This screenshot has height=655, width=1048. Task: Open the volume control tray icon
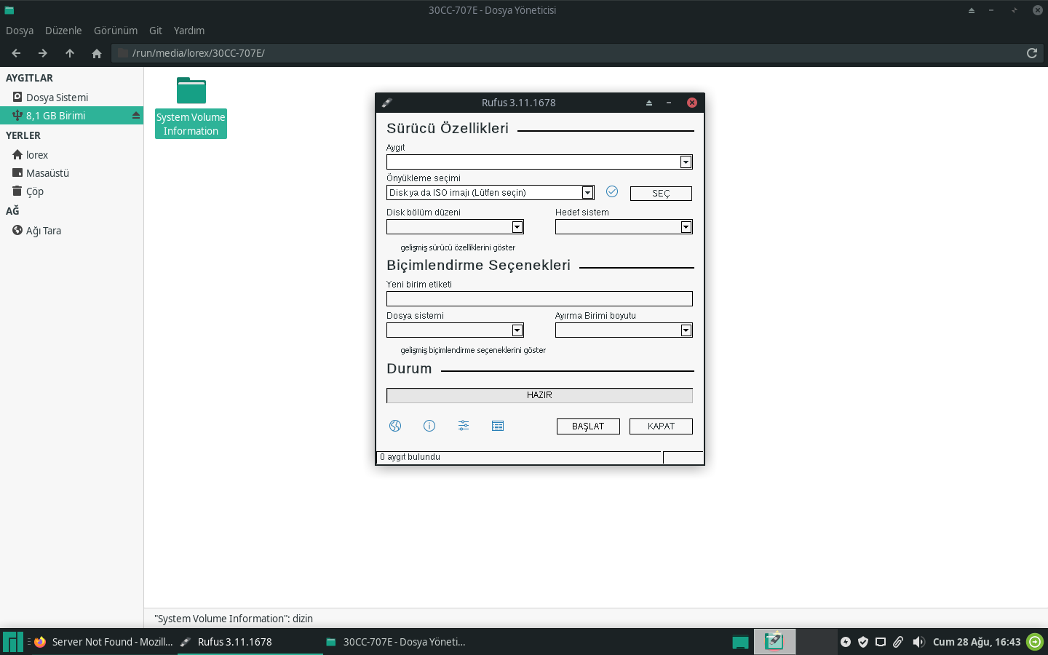pos(918,642)
